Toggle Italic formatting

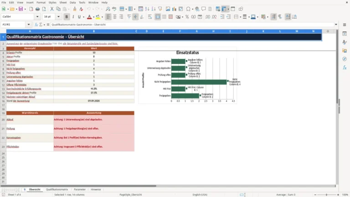point(73,17)
